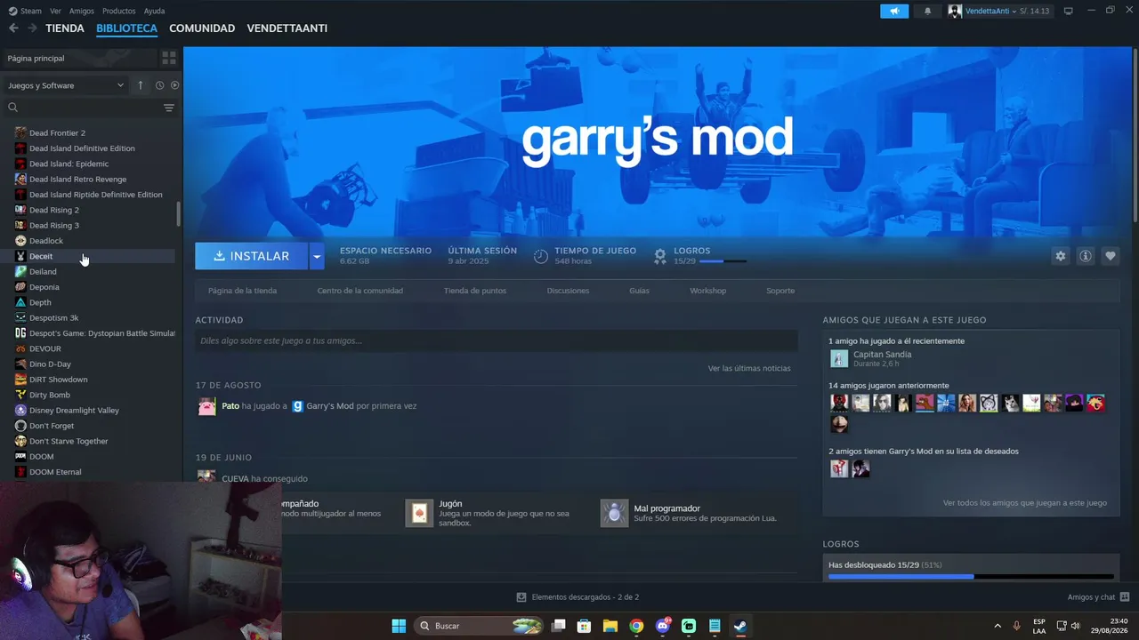The height and width of the screenshot is (640, 1139).
Task: Open advanced library filters icon
Action: point(168,108)
